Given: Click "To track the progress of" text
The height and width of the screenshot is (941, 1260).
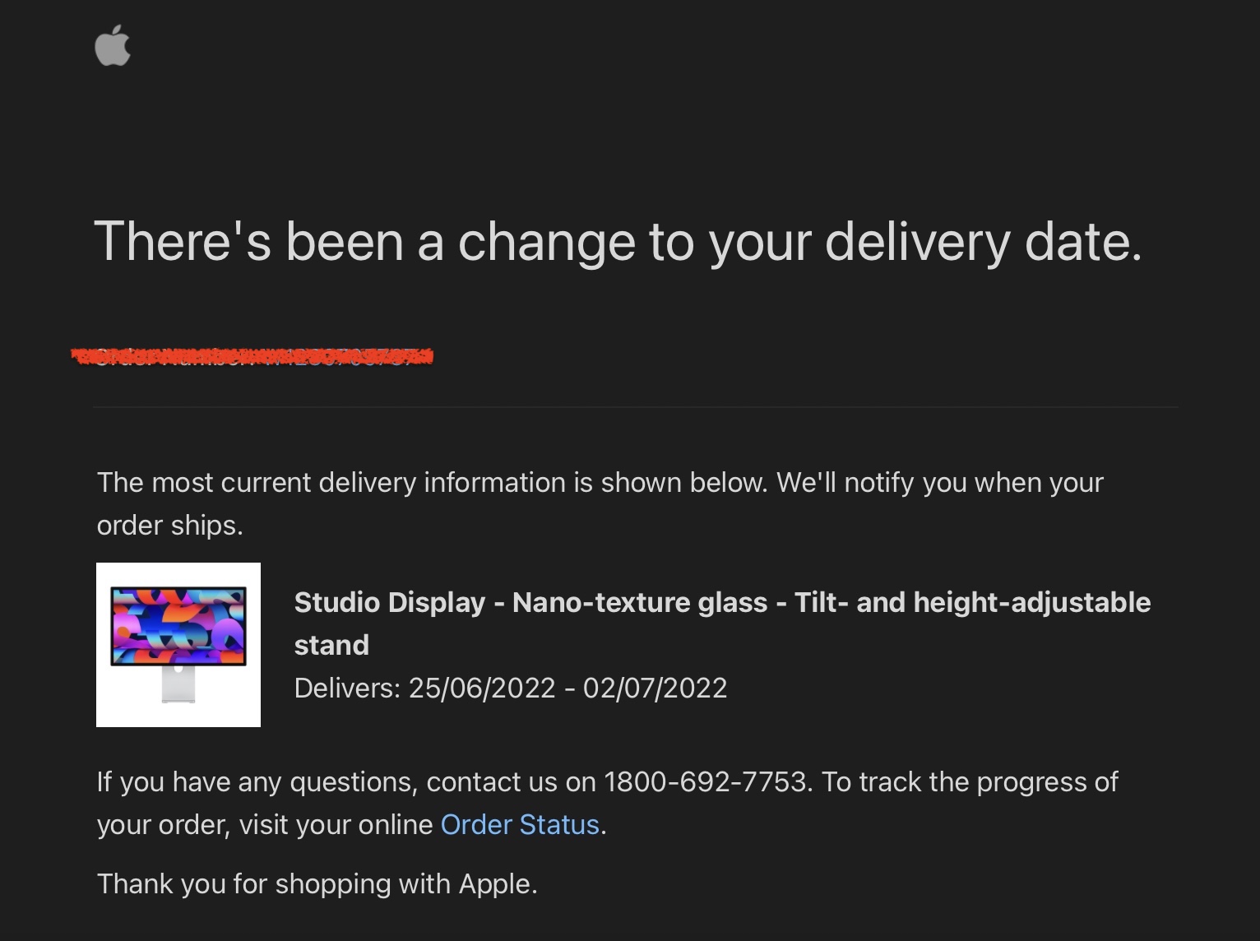Looking at the screenshot, I should (x=970, y=781).
